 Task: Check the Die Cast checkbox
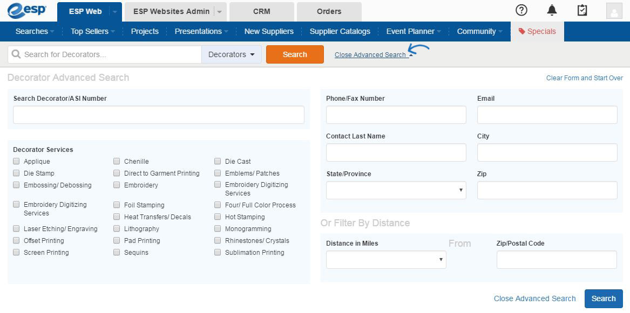point(218,161)
